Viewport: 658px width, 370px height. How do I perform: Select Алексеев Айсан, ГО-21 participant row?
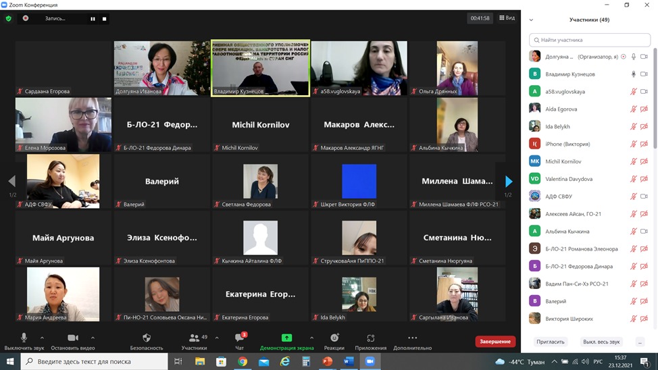click(x=589, y=214)
